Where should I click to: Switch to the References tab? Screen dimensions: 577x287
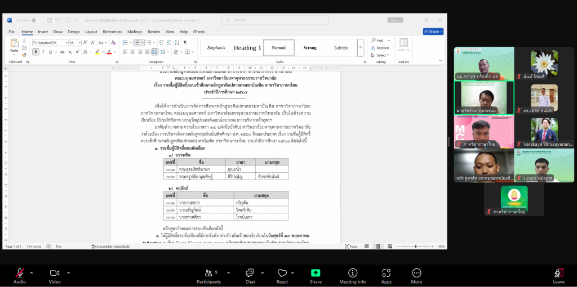click(112, 32)
